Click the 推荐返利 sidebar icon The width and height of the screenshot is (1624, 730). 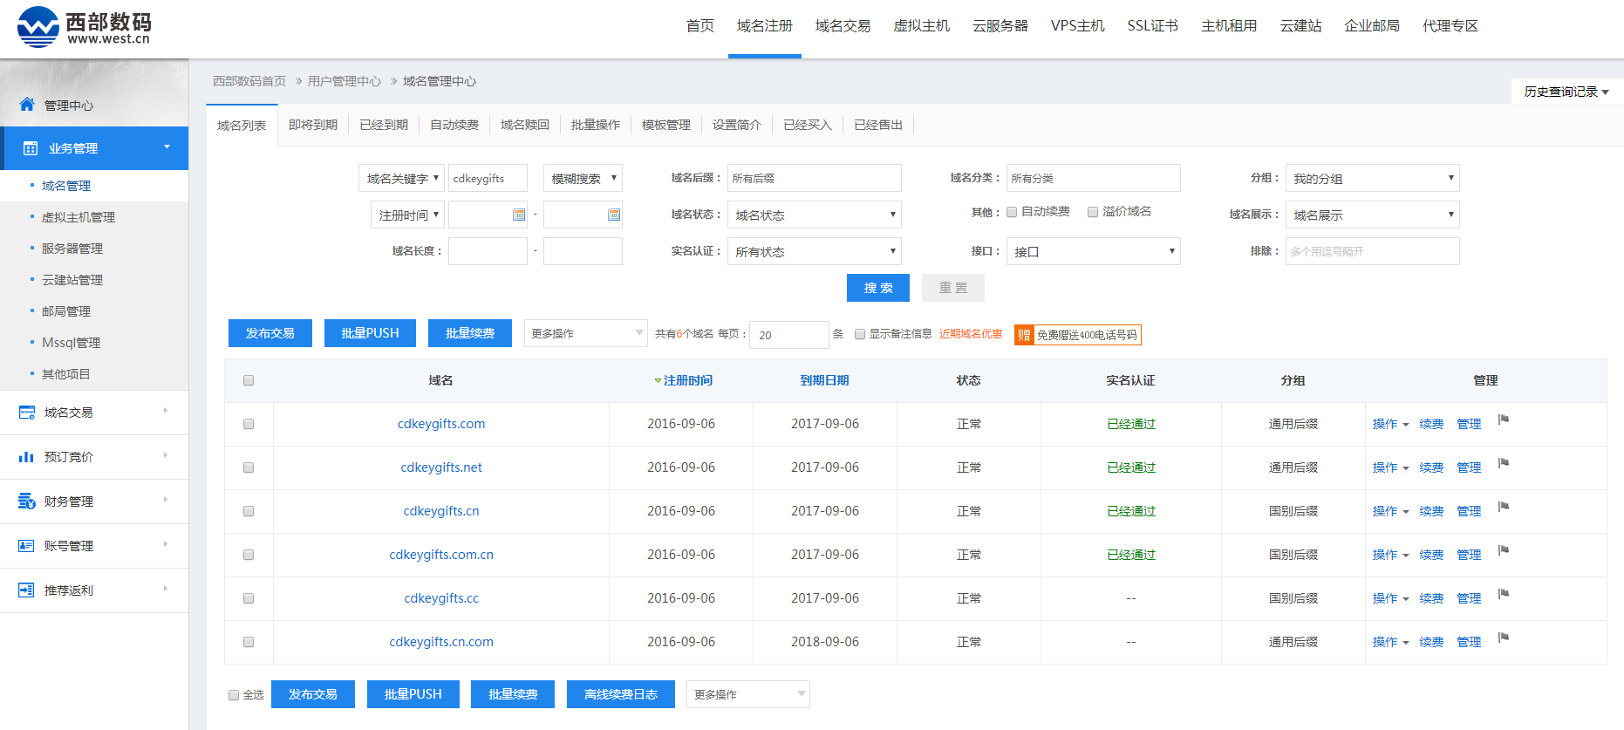tap(27, 590)
